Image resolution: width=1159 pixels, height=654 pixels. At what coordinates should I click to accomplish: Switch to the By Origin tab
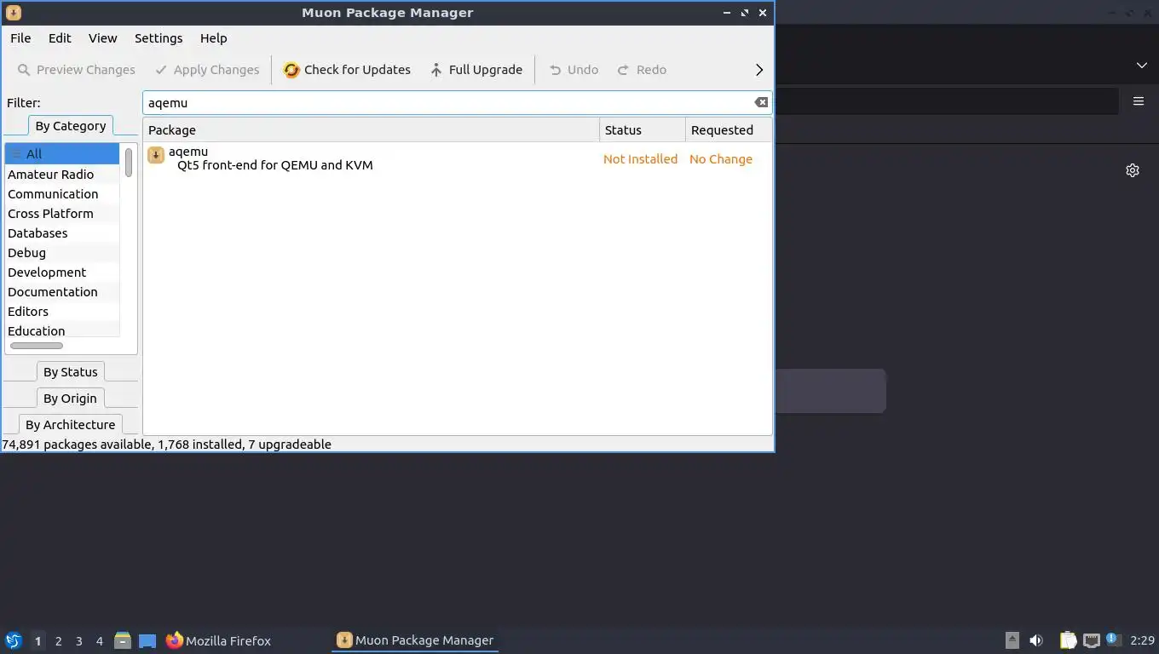[x=71, y=399]
